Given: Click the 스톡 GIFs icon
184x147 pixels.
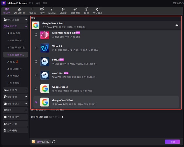Looking at the screenshot, I should click(x=5, y=130).
